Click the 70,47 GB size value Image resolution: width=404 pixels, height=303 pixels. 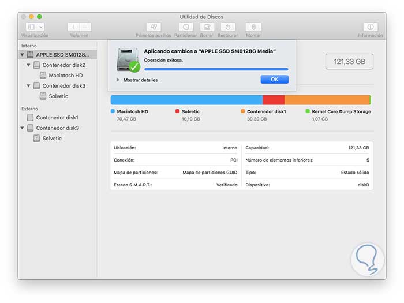[x=126, y=119]
